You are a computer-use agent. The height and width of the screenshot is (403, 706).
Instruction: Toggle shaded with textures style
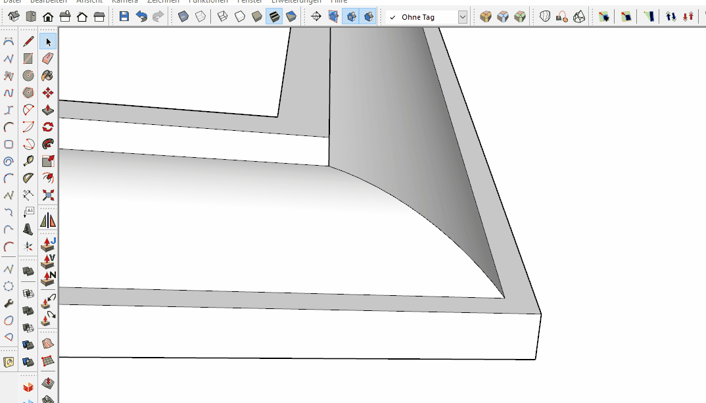(x=274, y=16)
